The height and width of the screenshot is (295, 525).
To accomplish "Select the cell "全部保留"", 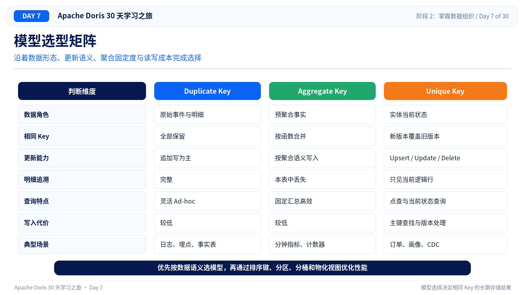I will pos(207,136).
